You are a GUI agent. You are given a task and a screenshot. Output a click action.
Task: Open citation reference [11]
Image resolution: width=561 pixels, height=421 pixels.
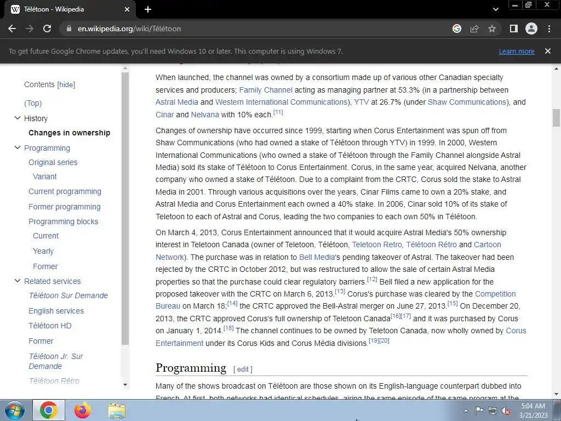click(278, 112)
